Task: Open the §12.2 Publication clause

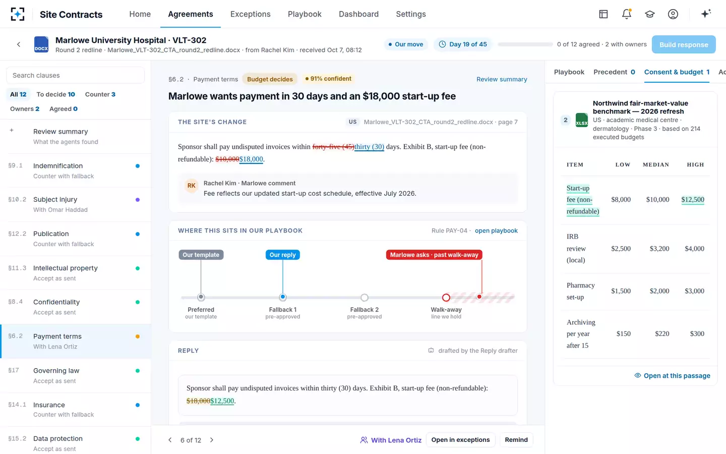Action: 76,239
